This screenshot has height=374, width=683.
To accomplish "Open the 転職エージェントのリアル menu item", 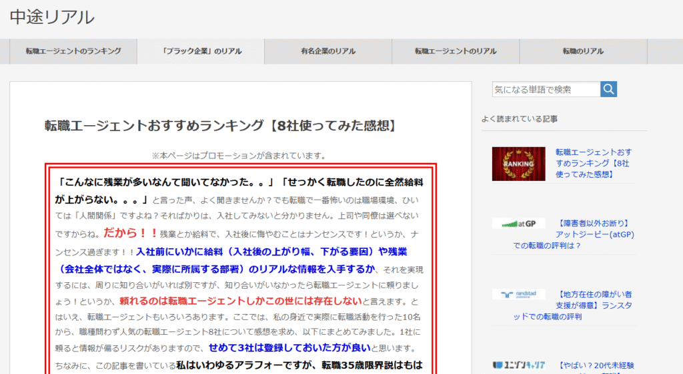I will coord(455,51).
